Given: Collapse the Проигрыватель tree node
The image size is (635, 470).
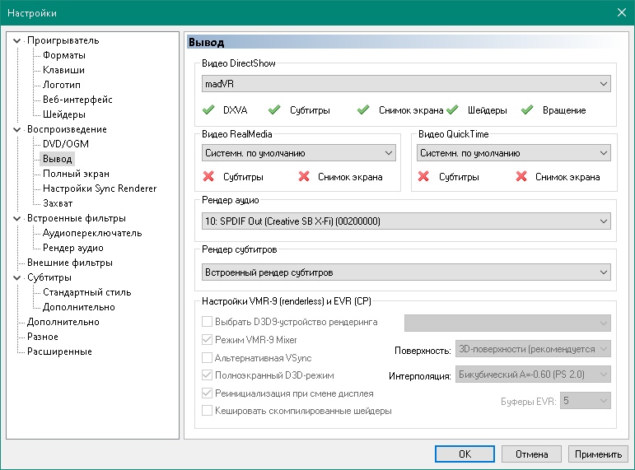Looking at the screenshot, I should click(x=17, y=40).
